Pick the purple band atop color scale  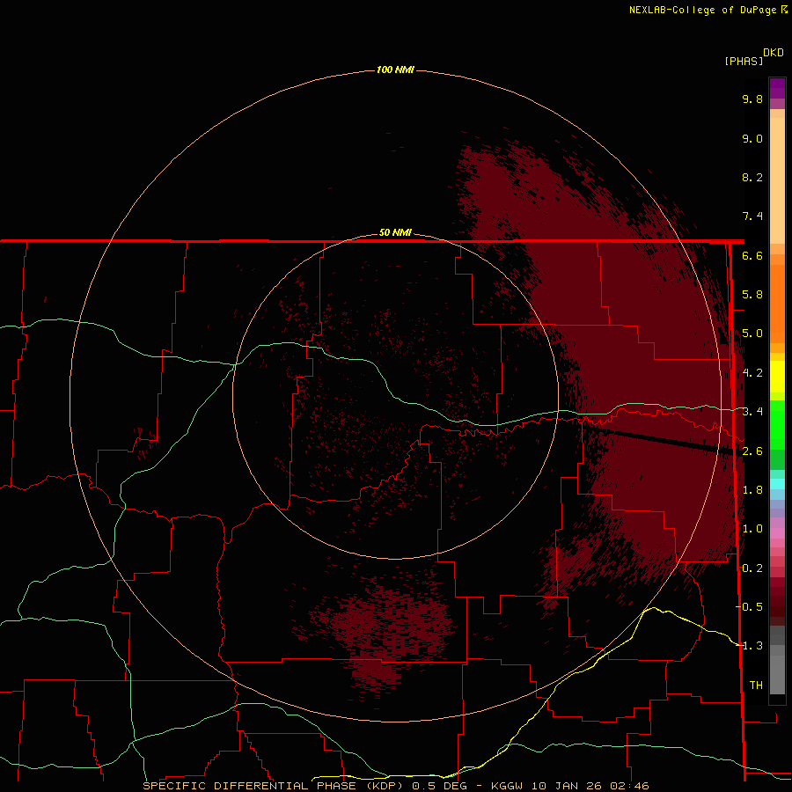[777, 88]
